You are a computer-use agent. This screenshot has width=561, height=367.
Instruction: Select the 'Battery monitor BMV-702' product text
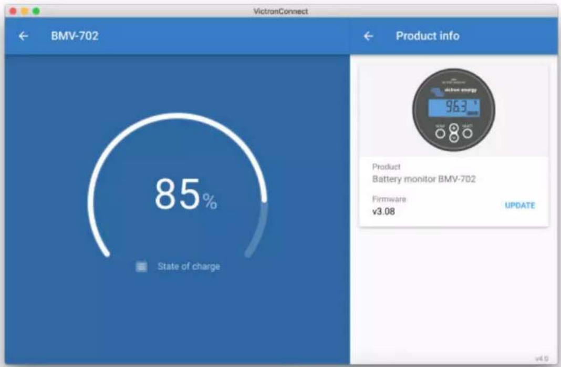(x=423, y=179)
